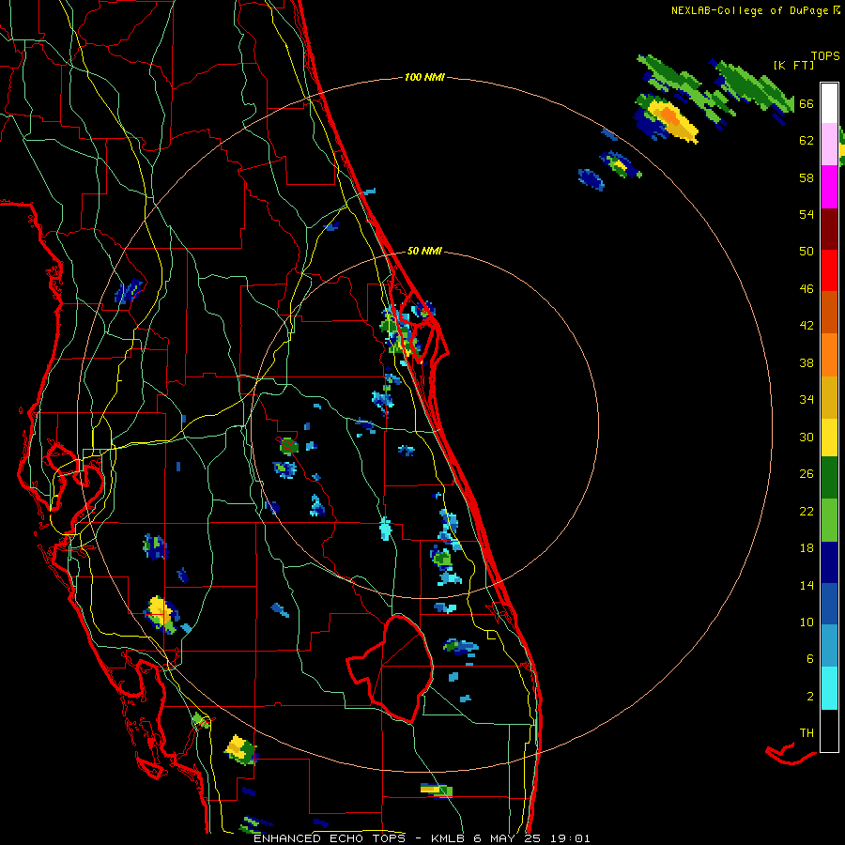Click the 10 value on the legend

coord(807,622)
